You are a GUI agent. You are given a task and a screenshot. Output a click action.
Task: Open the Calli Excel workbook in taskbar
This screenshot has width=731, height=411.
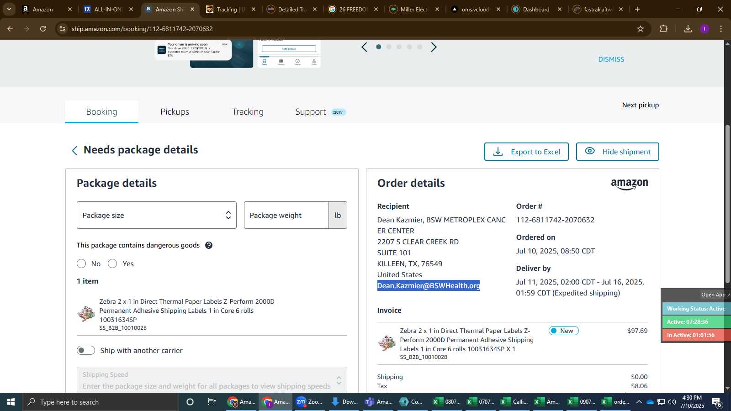515,402
